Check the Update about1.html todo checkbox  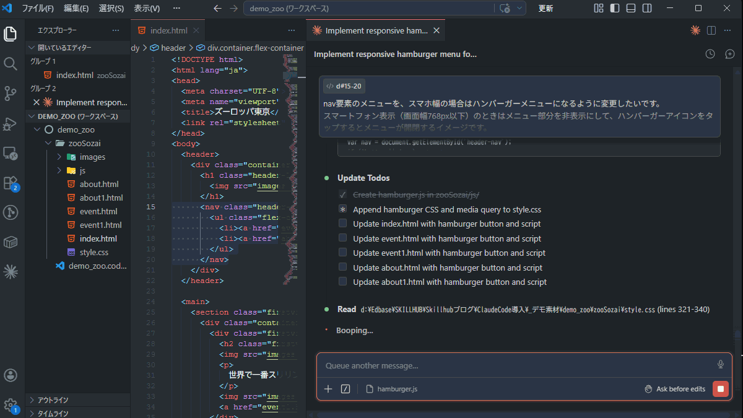click(x=342, y=282)
